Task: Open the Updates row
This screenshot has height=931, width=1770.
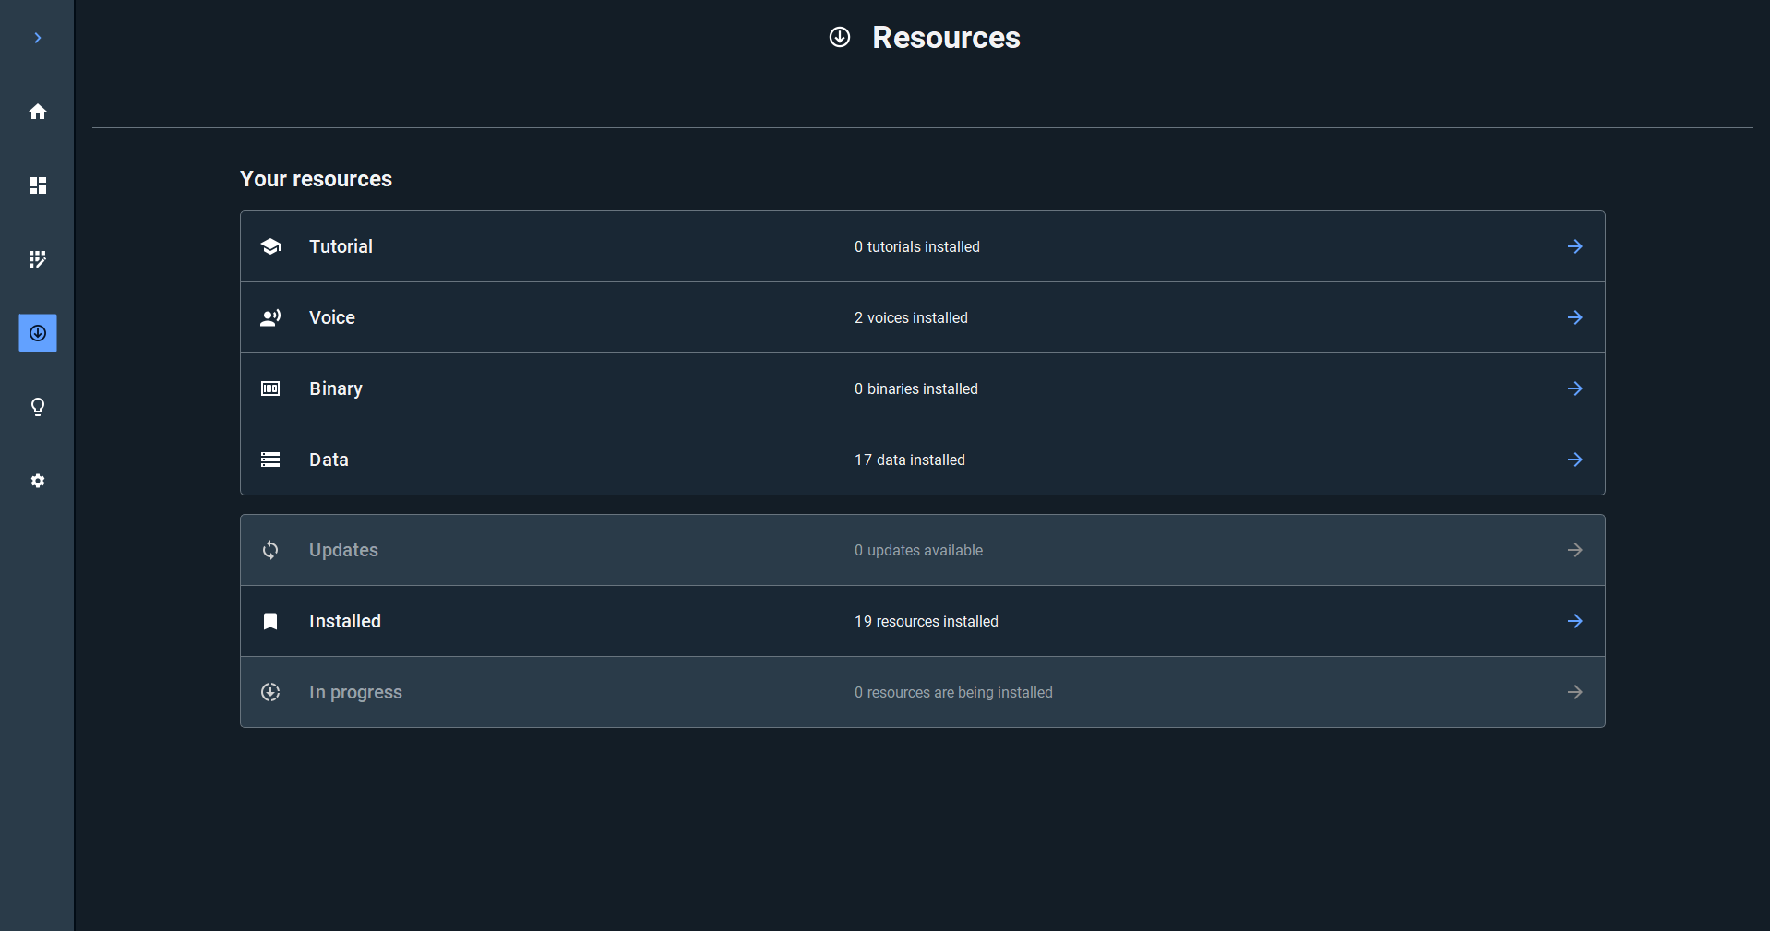Action: (x=921, y=550)
